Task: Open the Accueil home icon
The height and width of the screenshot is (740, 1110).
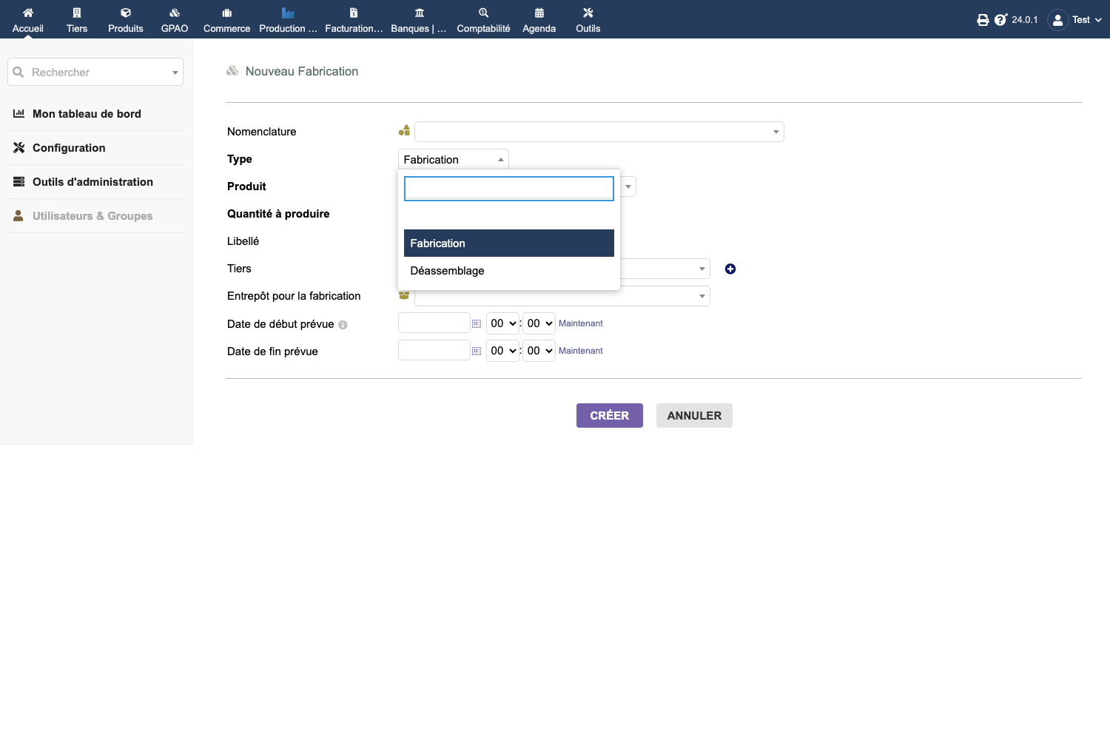Action: (28, 13)
